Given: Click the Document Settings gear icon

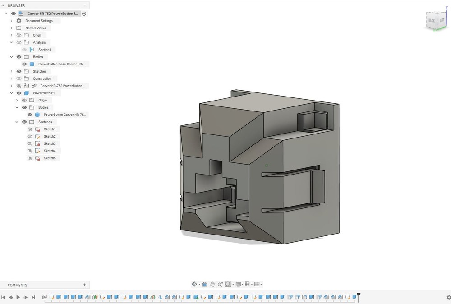Looking at the screenshot, I should pyautogui.click(x=19, y=21).
